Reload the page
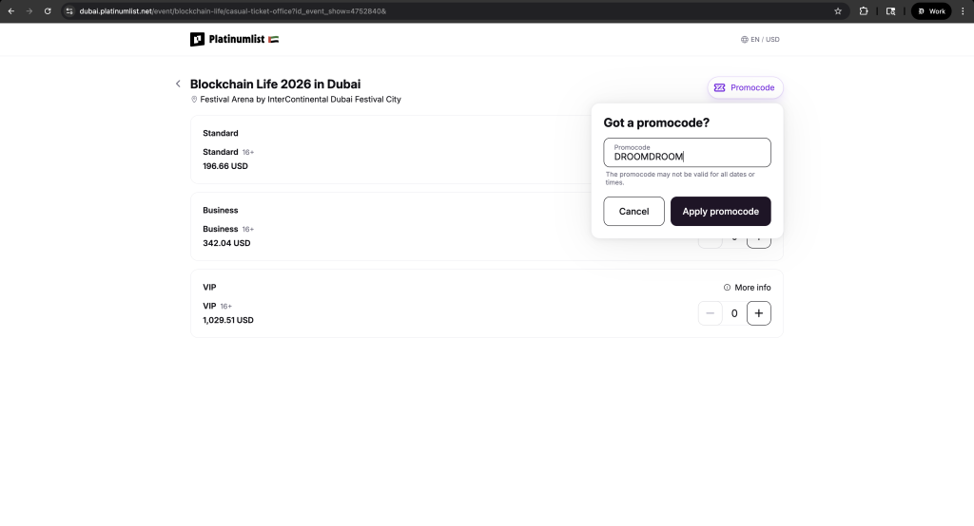This screenshot has width=974, height=526. [x=48, y=11]
